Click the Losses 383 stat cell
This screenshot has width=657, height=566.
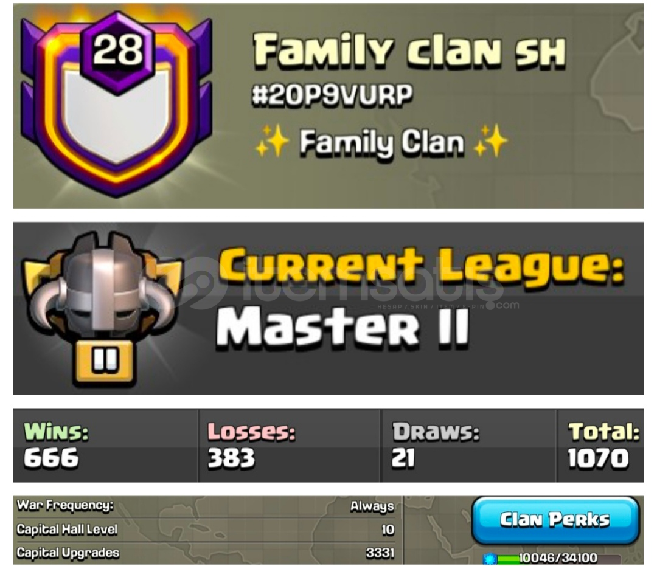[x=290, y=446]
